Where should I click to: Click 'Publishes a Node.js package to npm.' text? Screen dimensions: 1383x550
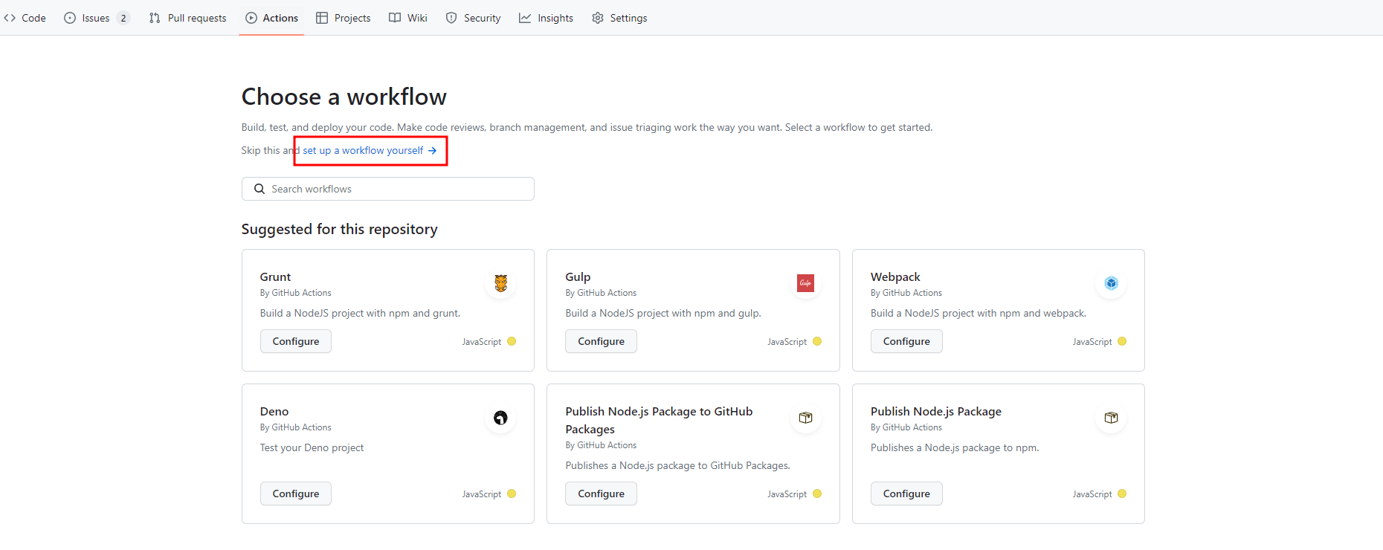(x=955, y=447)
